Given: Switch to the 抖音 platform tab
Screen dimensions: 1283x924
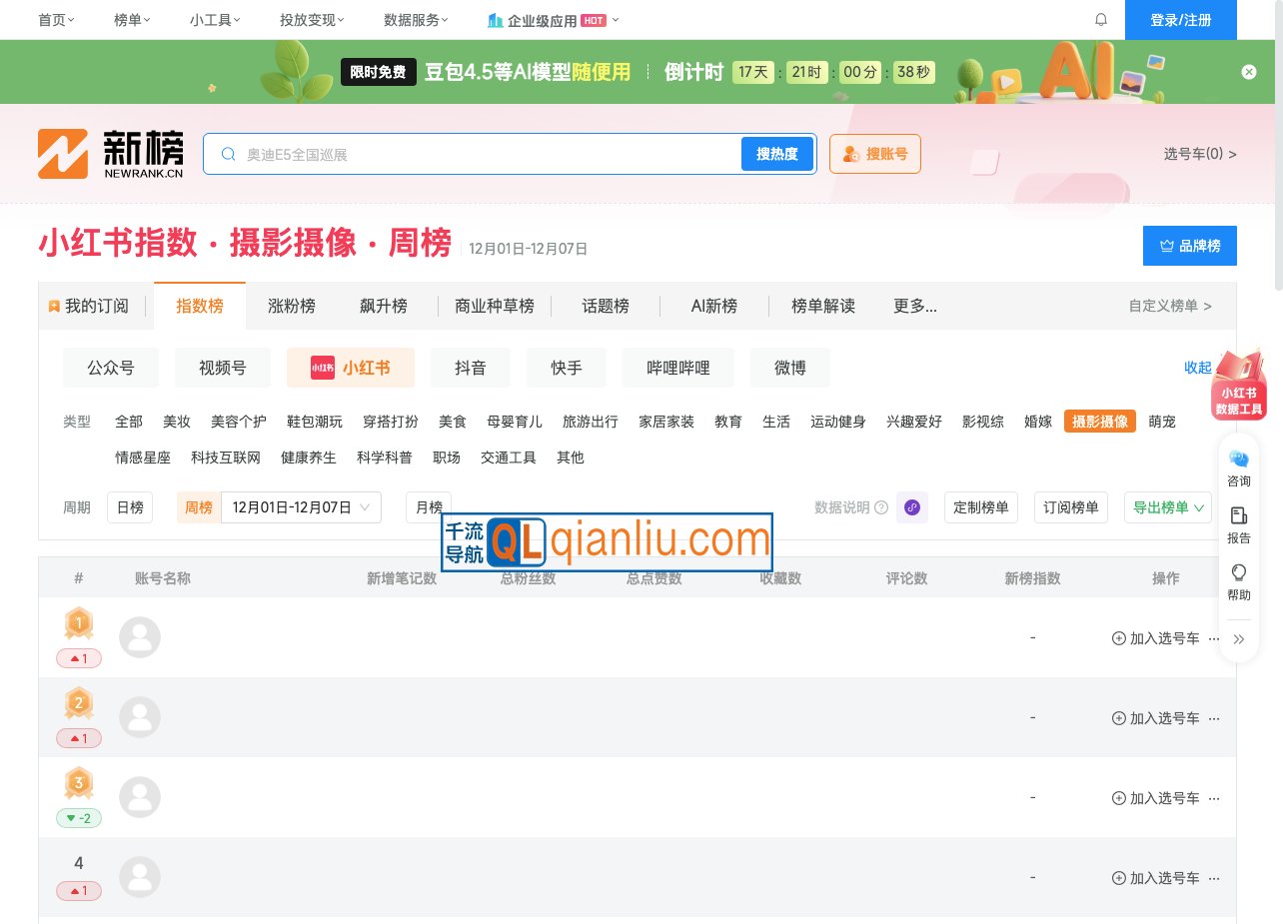Looking at the screenshot, I should pyautogui.click(x=470, y=368).
